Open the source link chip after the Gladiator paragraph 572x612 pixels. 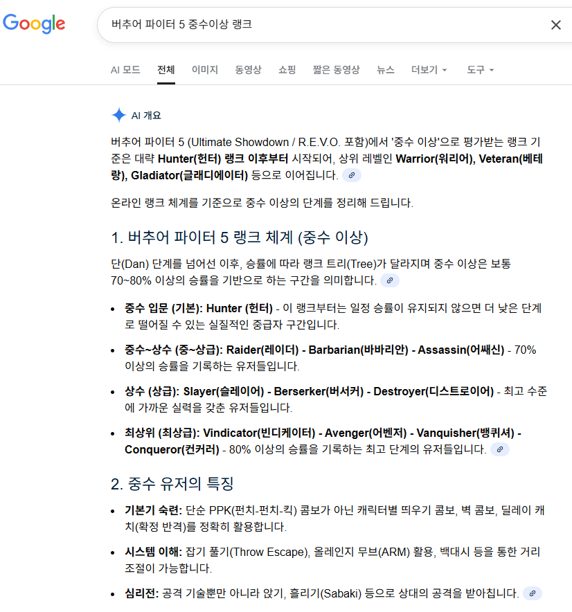pyautogui.click(x=352, y=175)
